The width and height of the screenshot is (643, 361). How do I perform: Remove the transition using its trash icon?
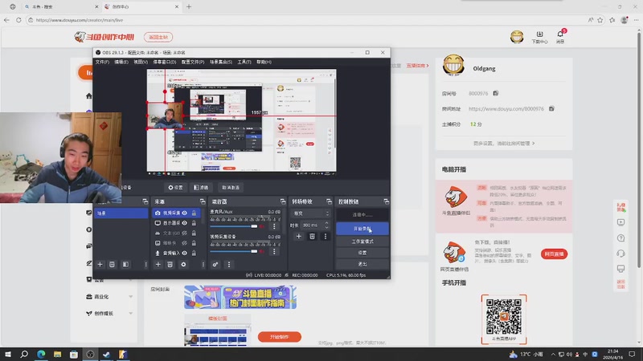coord(312,236)
